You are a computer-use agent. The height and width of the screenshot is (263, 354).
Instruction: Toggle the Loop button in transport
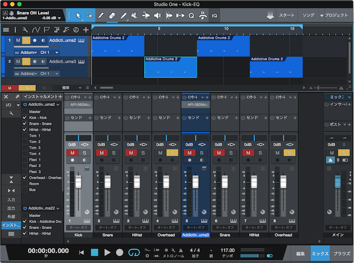point(134,253)
